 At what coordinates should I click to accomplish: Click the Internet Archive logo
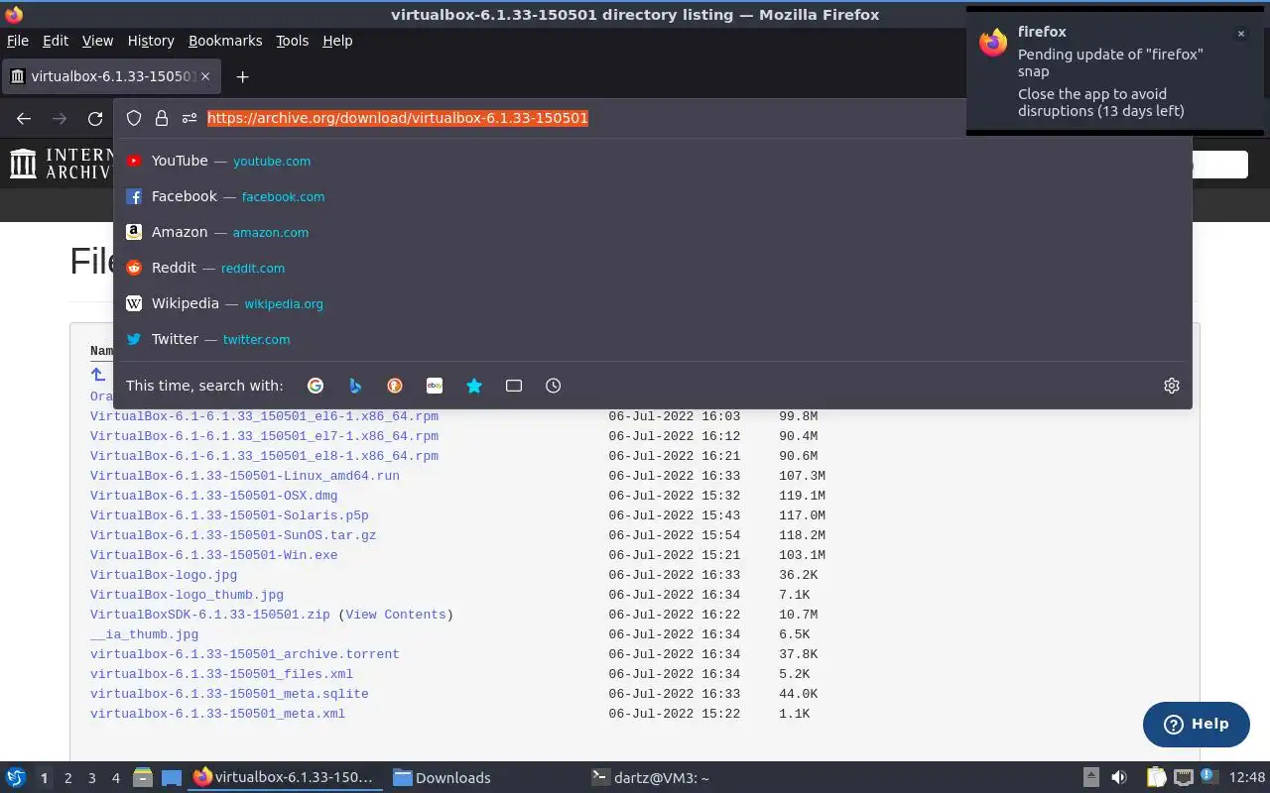60,164
